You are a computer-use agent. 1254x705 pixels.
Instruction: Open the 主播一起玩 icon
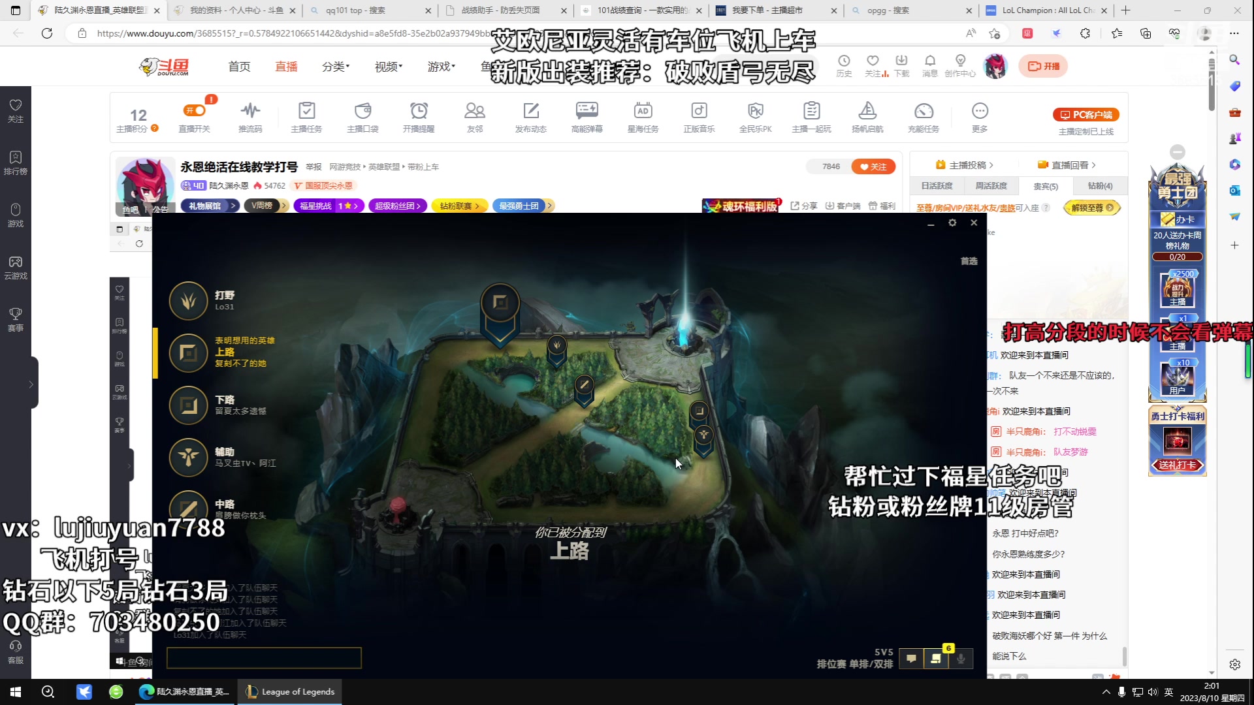(x=812, y=117)
